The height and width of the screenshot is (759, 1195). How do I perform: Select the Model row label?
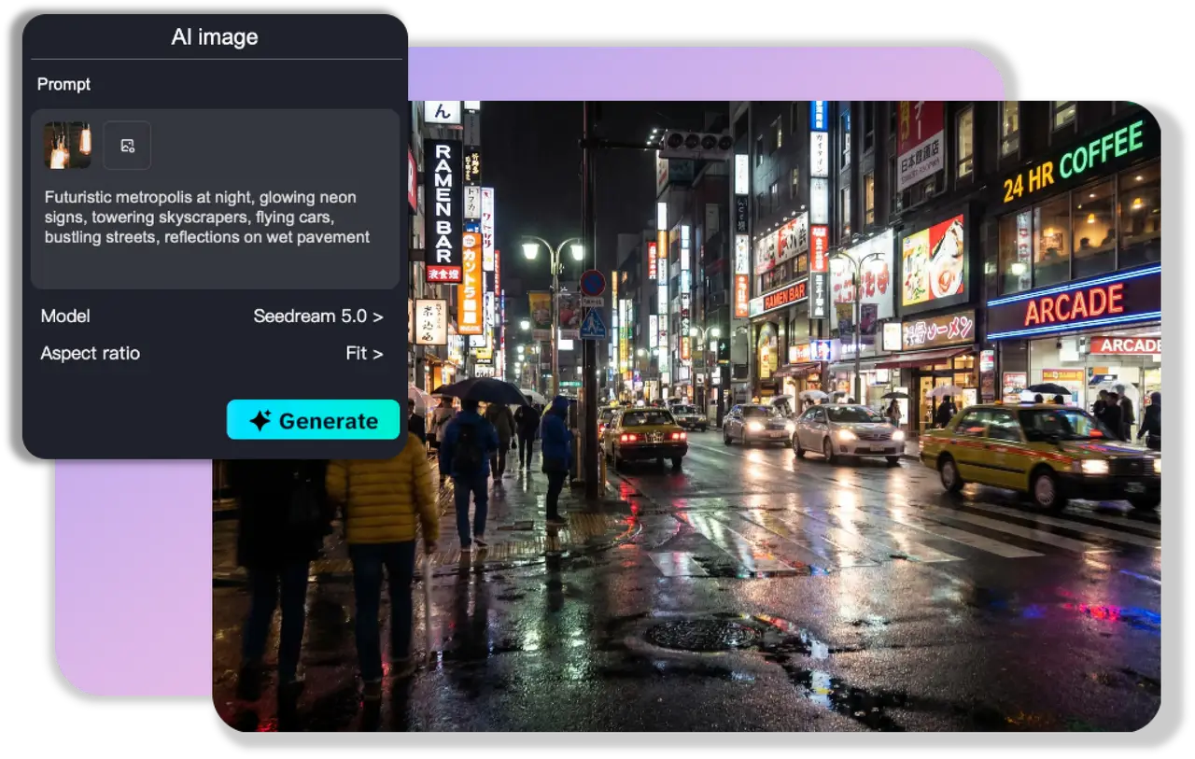click(x=64, y=316)
